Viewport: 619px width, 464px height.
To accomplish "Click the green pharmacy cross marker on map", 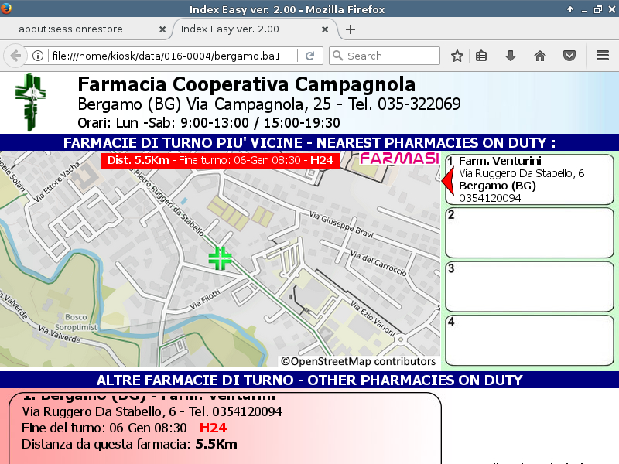I will point(221,258).
